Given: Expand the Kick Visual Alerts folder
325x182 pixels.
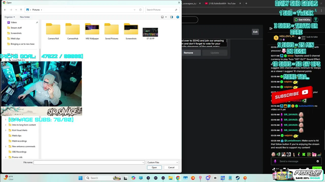Looking at the screenshot, I should point(6,130).
